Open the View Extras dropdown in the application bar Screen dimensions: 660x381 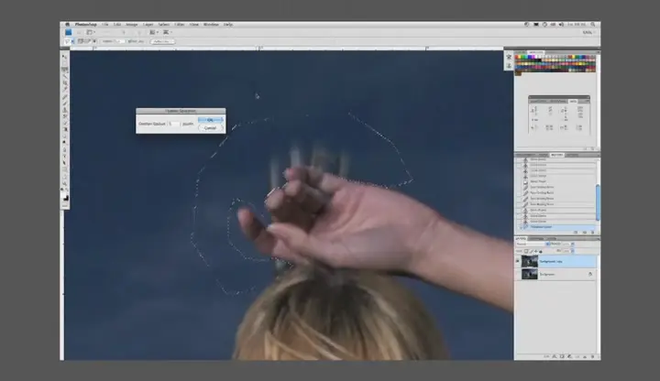pos(91,32)
